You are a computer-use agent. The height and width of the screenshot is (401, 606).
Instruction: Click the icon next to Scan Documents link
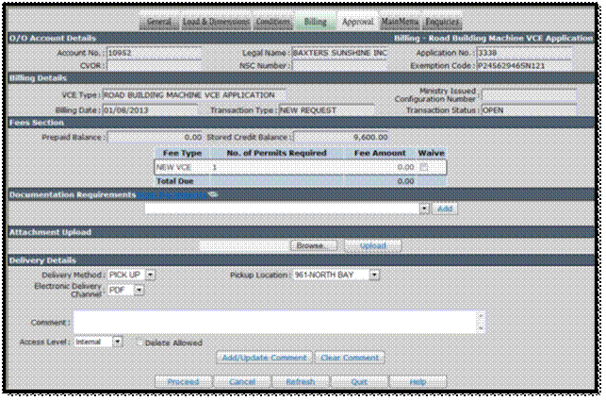click(213, 194)
